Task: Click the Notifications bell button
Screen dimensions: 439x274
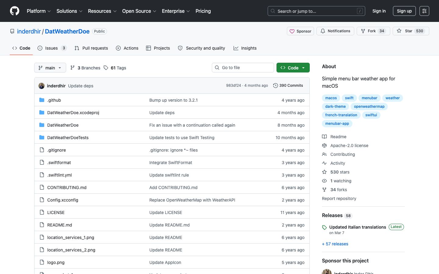Action: coord(335,31)
